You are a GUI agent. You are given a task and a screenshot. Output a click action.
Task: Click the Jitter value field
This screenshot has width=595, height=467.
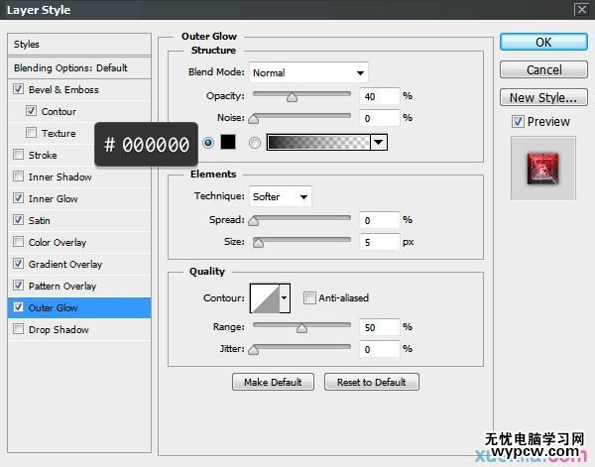click(379, 349)
